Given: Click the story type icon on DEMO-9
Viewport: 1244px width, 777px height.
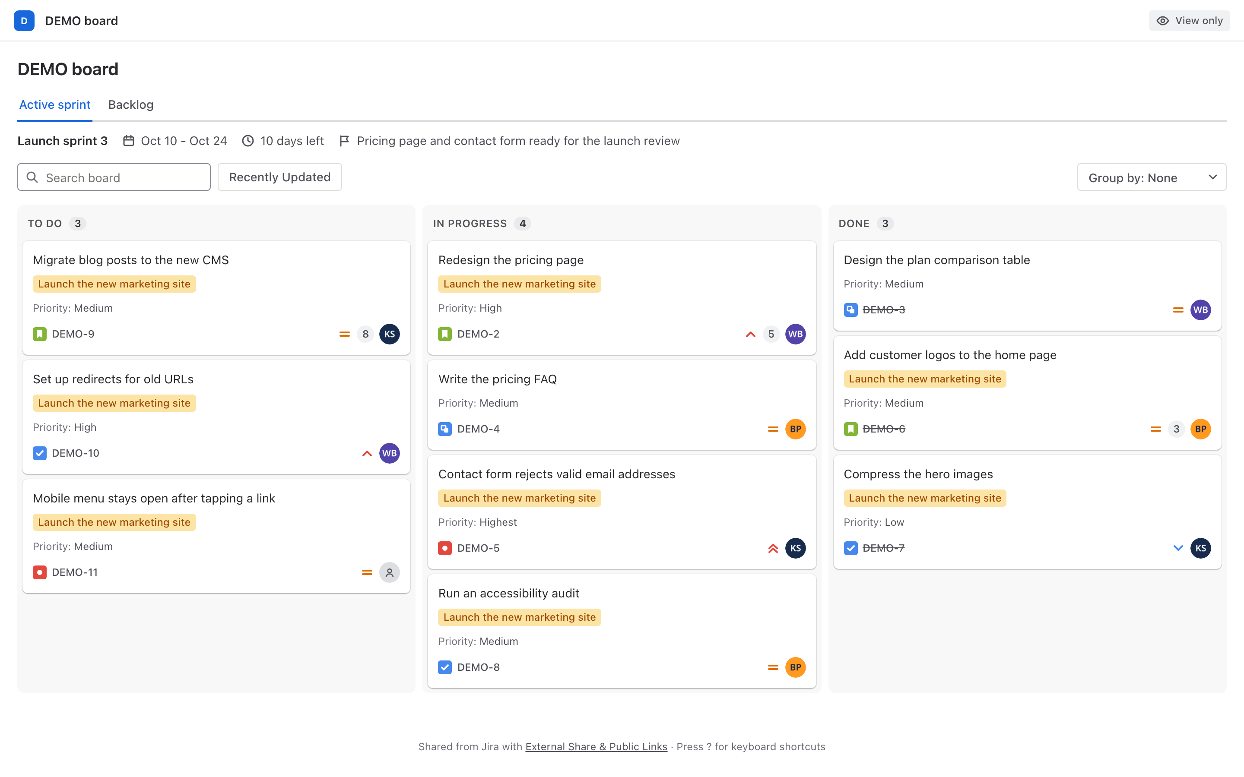Looking at the screenshot, I should (40, 334).
